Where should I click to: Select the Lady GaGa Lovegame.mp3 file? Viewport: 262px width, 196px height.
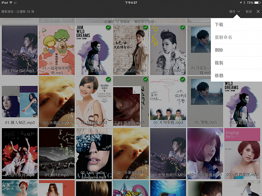click(x=94, y=154)
